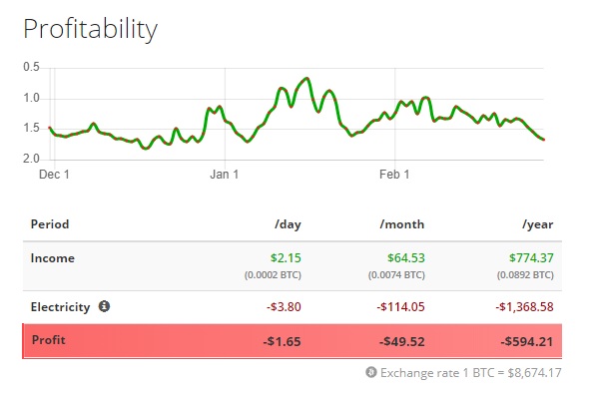Click the 0.0892 BTC yearly amount
The height and width of the screenshot is (394, 592).
(x=525, y=274)
